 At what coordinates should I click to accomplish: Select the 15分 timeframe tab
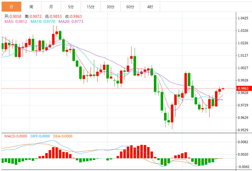91,7
